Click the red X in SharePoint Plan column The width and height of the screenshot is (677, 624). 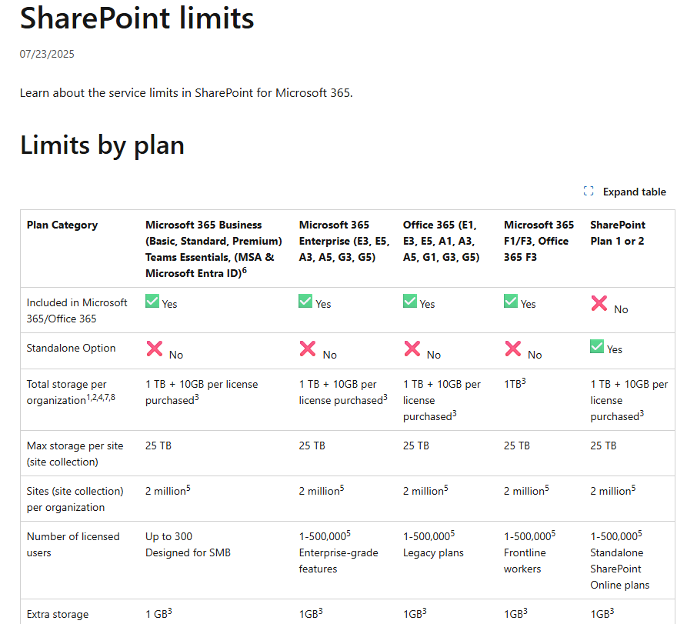599,303
